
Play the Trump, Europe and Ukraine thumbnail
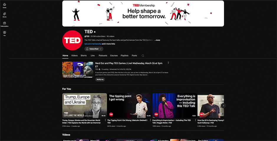tap(85, 105)
